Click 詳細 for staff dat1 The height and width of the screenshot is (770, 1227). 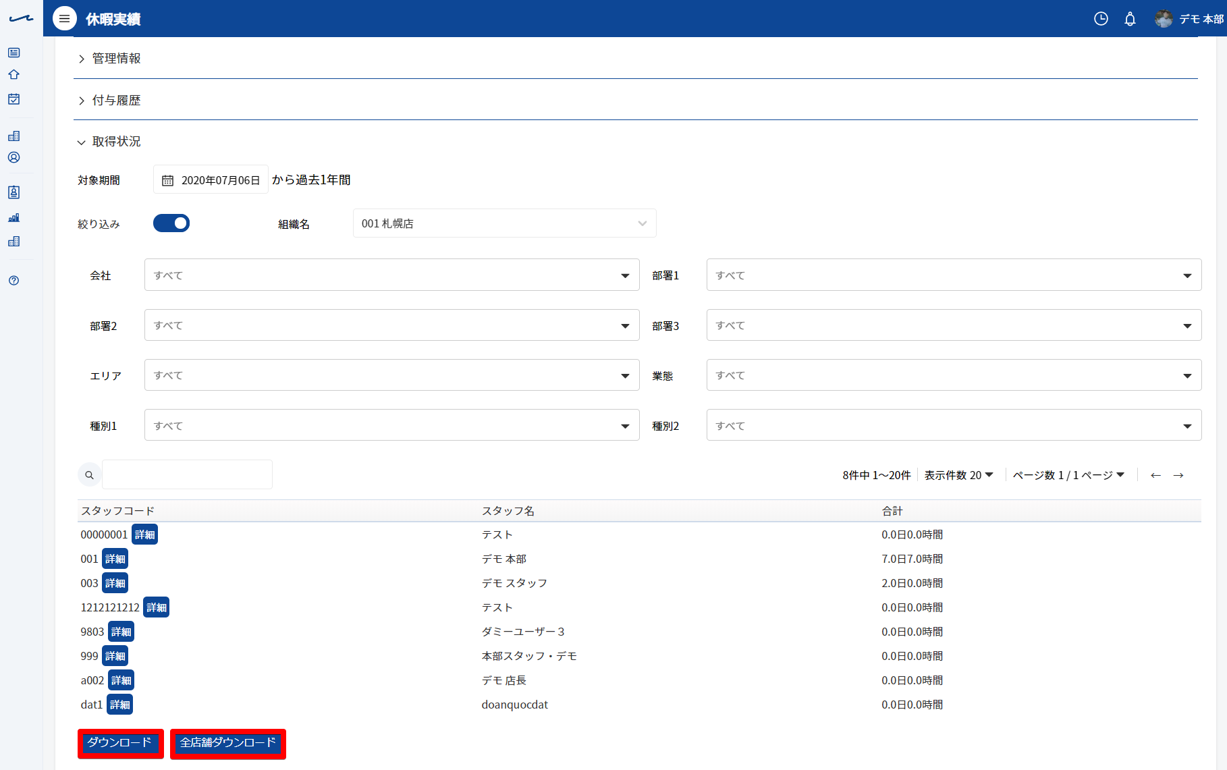[x=119, y=705]
